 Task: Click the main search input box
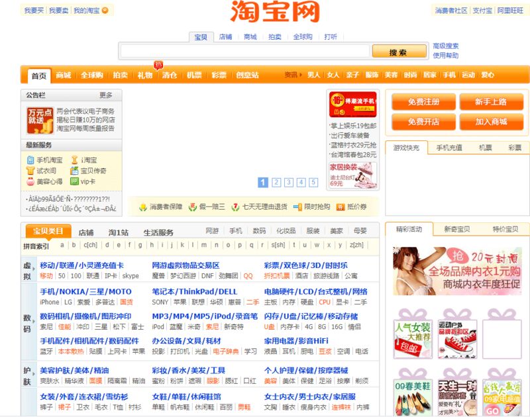245,52
